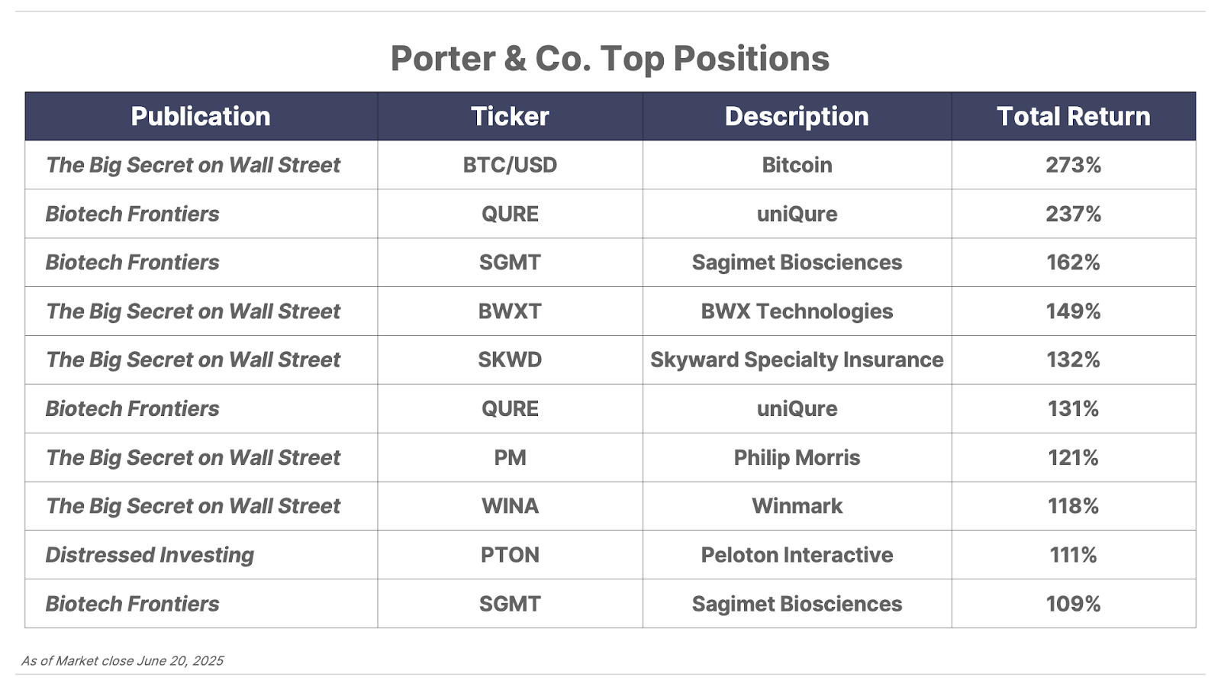The height and width of the screenshot is (687, 1221).
Task: Select BWX Technologies description cell
Action: click(x=797, y=311)
